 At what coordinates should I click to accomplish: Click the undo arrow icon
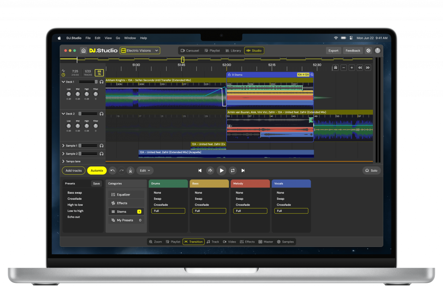112,171
